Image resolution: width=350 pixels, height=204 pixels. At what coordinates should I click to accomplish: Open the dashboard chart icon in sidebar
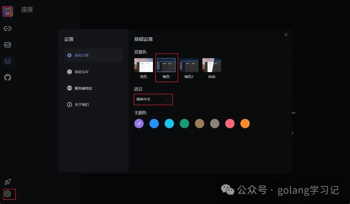[x=7, y=45]
